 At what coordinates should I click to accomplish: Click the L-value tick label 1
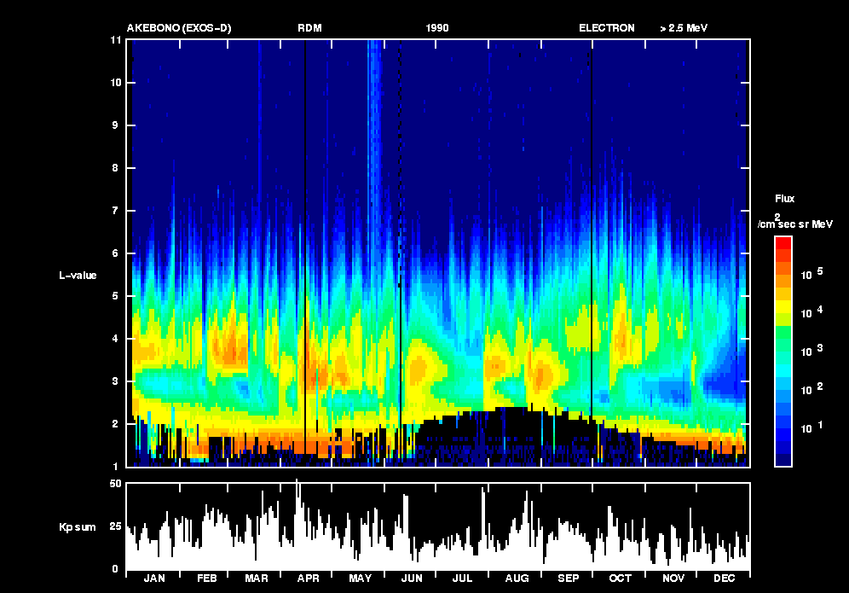pyautogui.click(x=115, y=466)
